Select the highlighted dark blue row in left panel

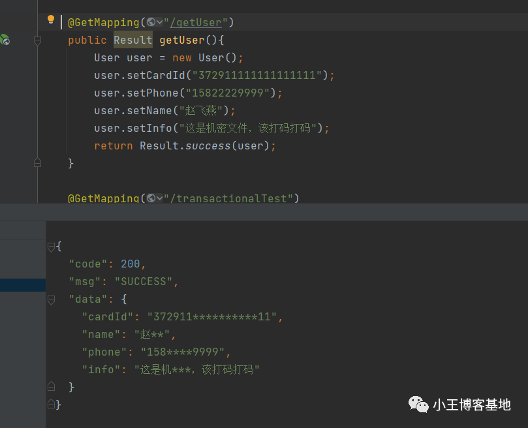click(x=23, y=285)
